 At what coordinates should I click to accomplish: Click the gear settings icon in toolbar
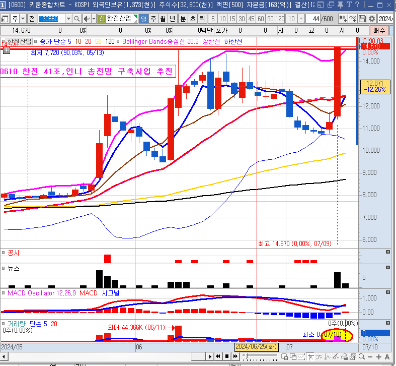point(372,19)
